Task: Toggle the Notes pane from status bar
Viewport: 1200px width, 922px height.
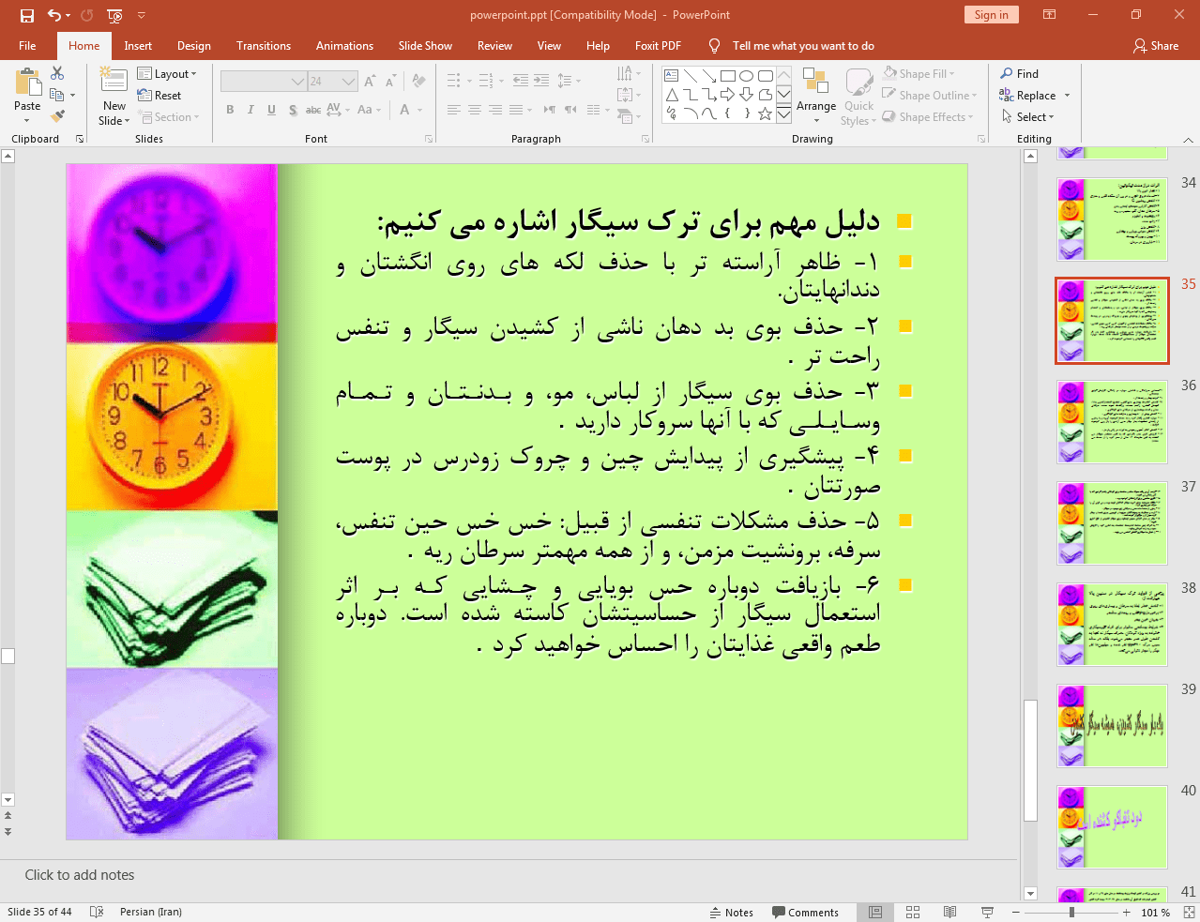Action: pos(732,913)
